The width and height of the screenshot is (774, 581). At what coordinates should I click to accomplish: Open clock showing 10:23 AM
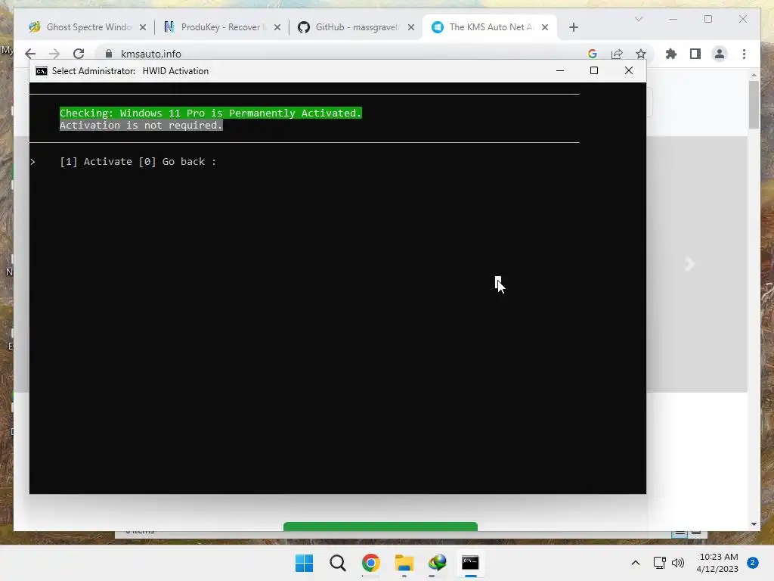click(x=718, y=563)
